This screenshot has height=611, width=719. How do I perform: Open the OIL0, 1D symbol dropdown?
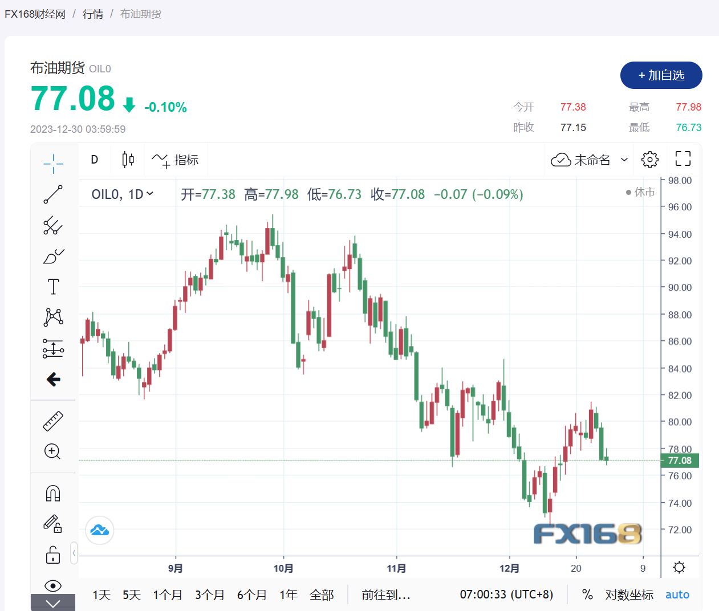pyautogui.click(x=123, y=194)
